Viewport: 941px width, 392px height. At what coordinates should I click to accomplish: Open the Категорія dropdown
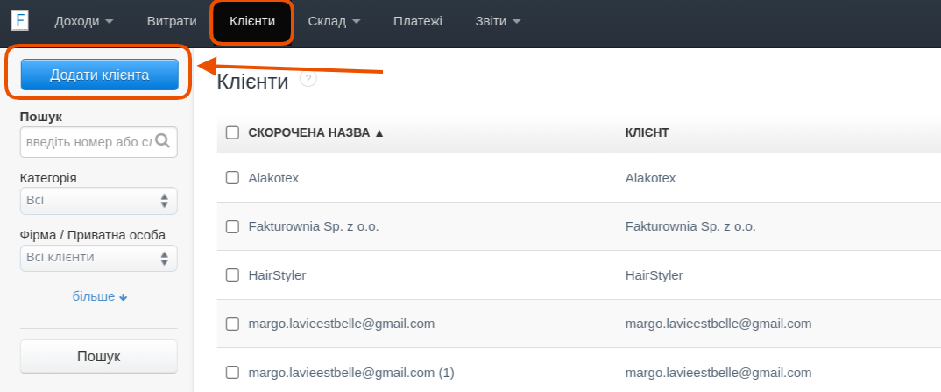[x=98, y=201]
